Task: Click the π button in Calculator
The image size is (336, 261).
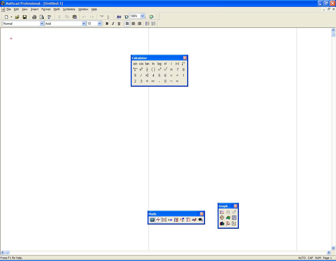Action: tap(171, 70)
